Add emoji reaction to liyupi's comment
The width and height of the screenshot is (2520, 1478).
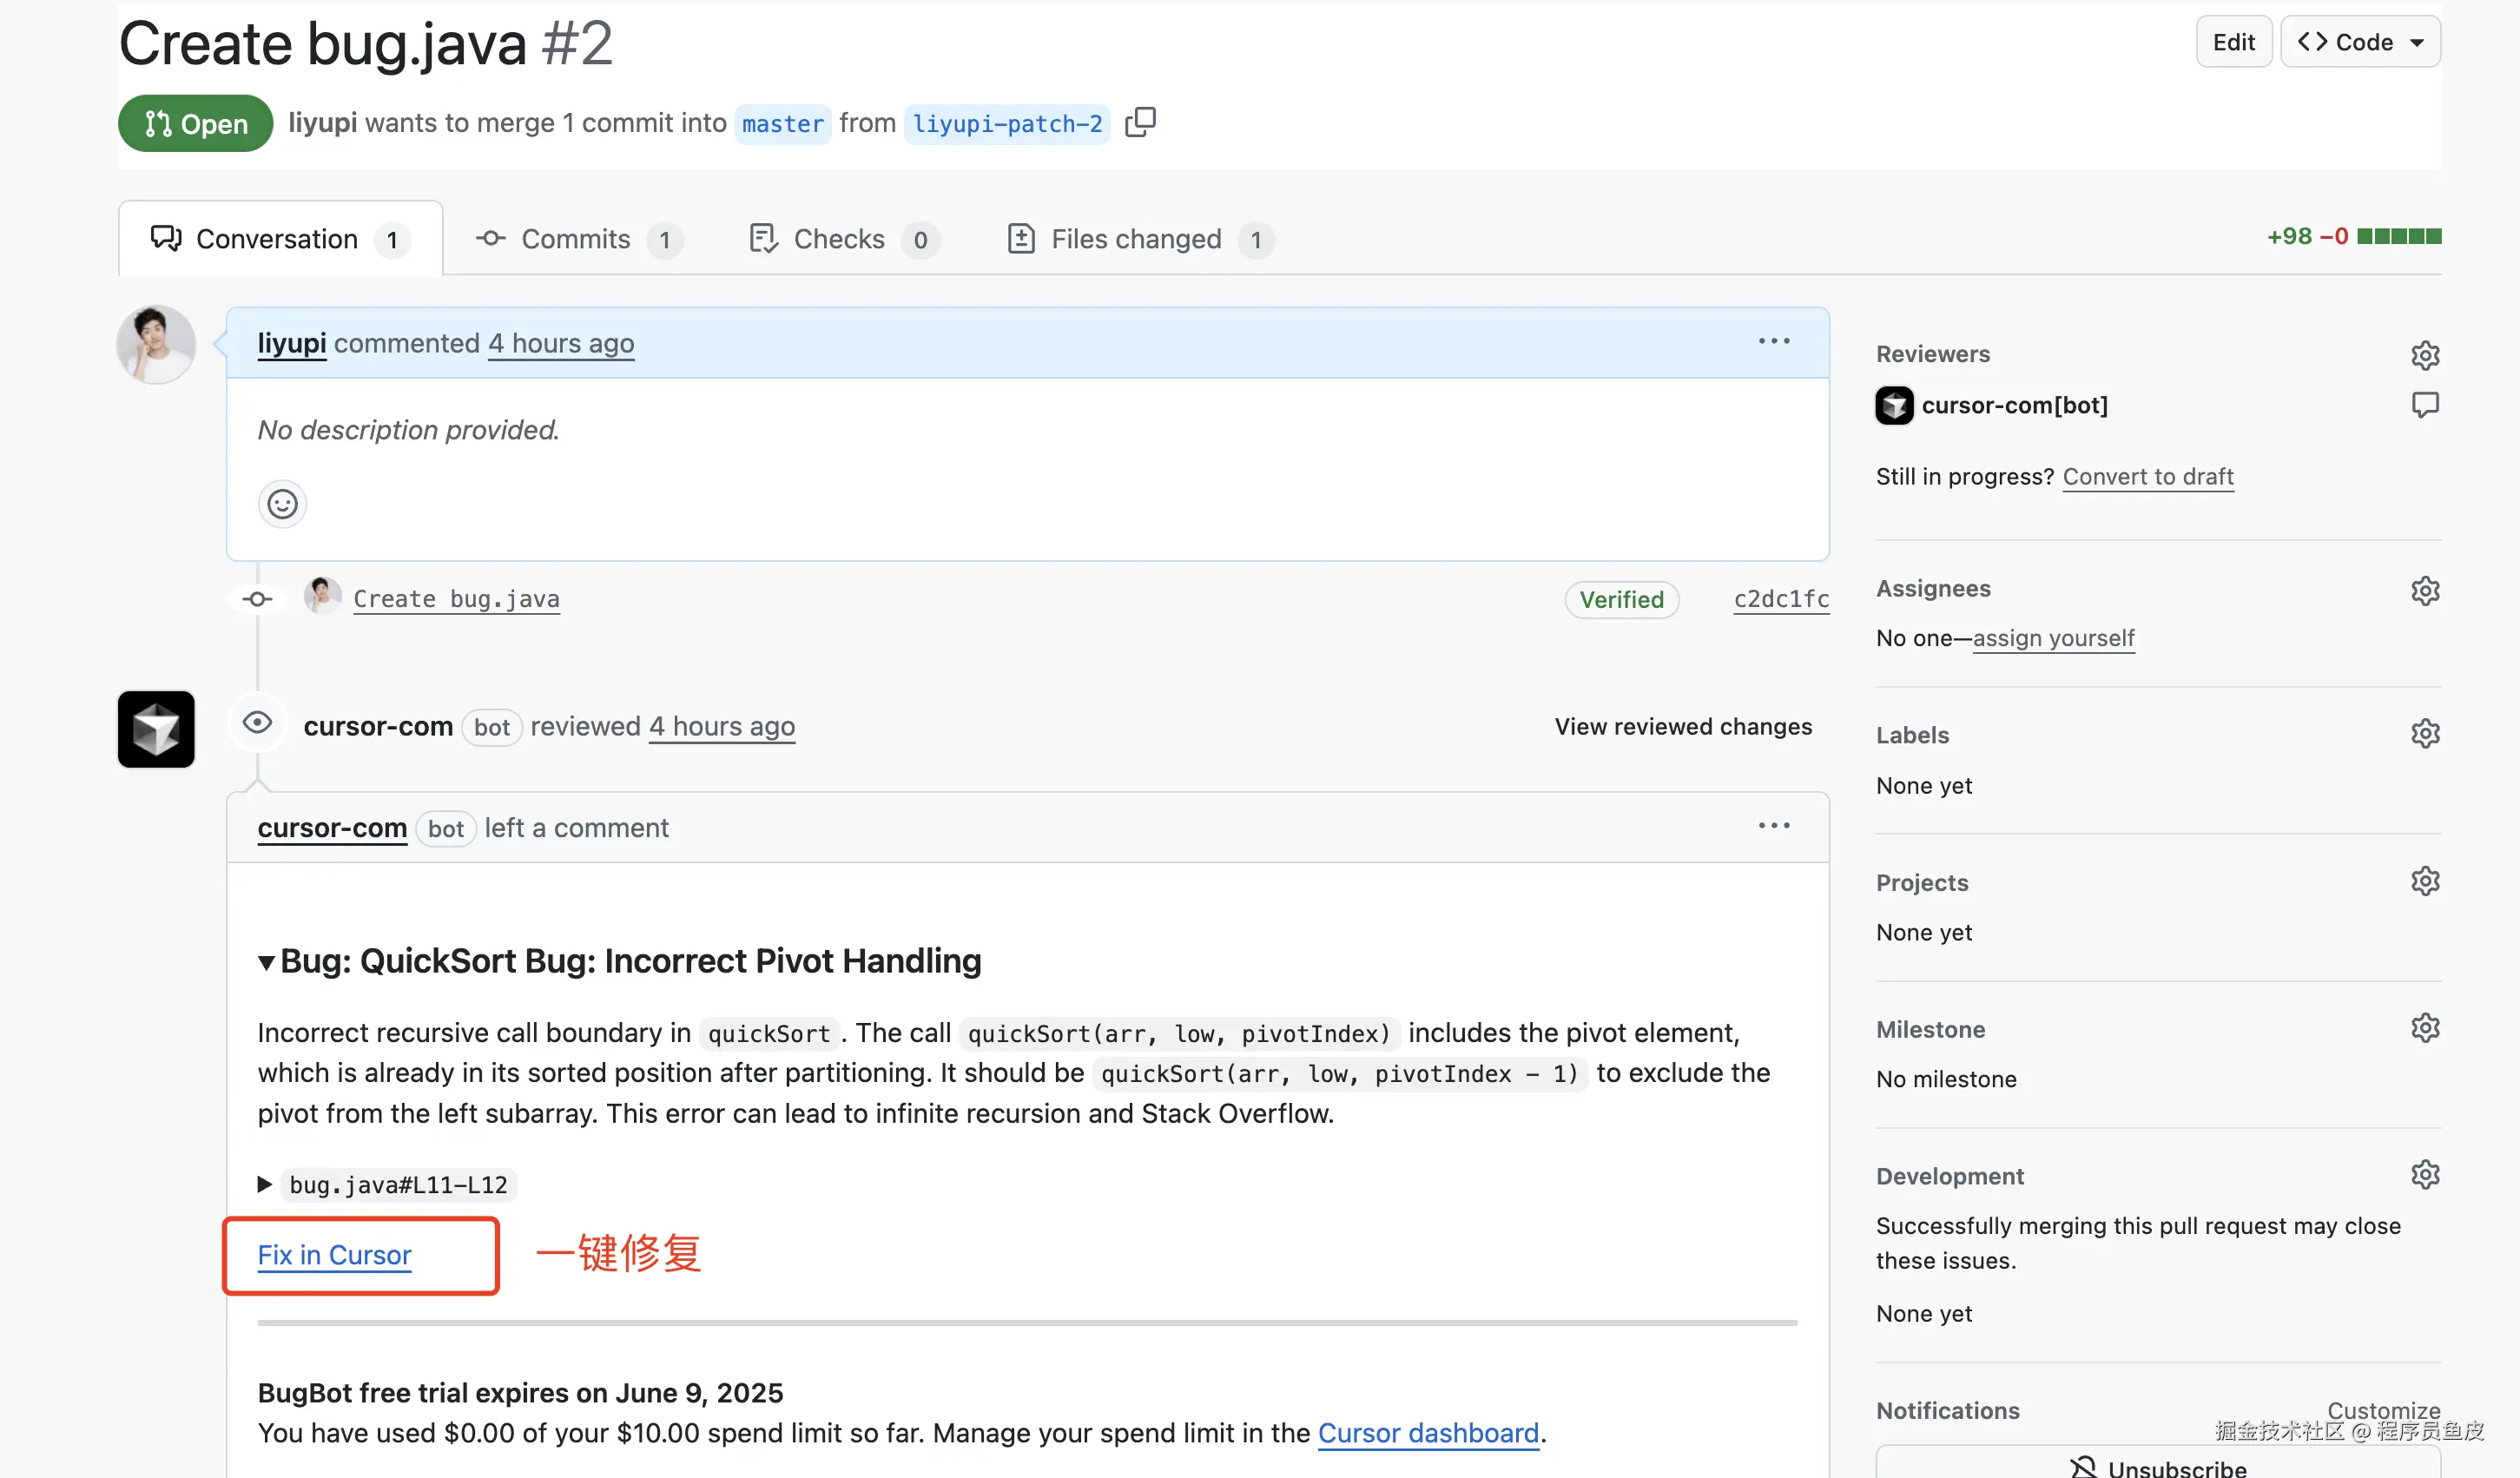coord(282,503)
